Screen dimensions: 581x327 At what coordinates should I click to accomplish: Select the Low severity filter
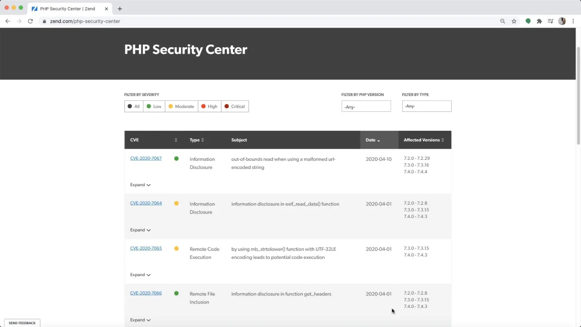pyautogui.click(x=154, y=106)
